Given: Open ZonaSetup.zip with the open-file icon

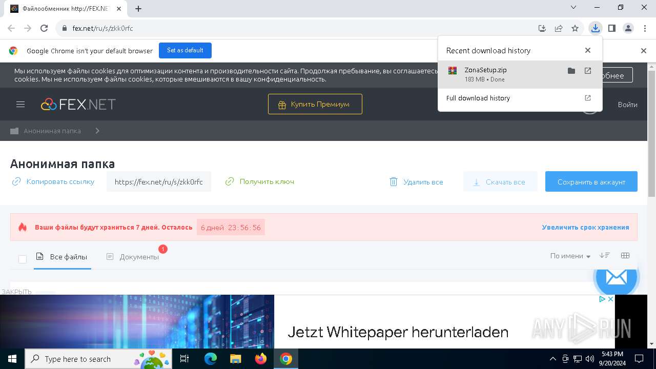Looking at the screenshot, I should tap(588, 71).
